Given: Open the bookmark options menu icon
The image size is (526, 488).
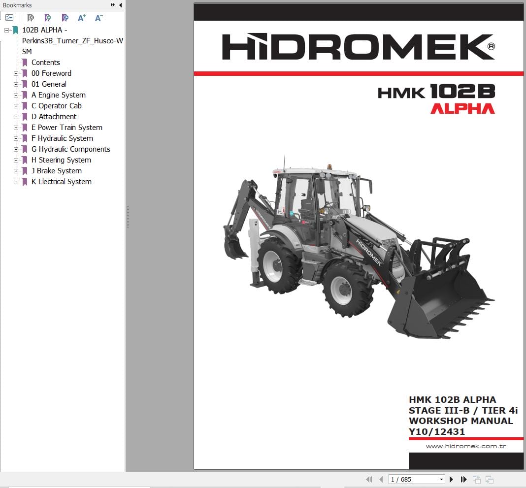Looking at the screenshot, I should click(x=9, y=17).
